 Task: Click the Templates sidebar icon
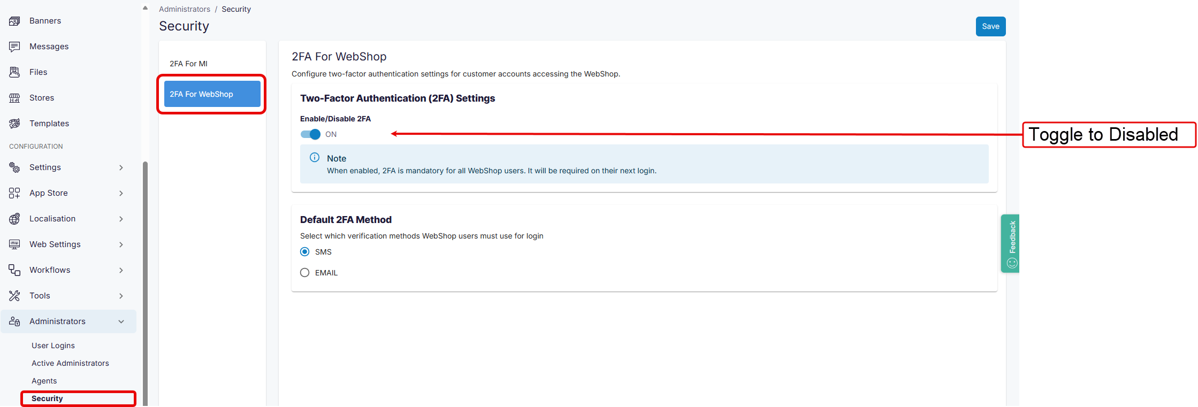pos(14,124)
